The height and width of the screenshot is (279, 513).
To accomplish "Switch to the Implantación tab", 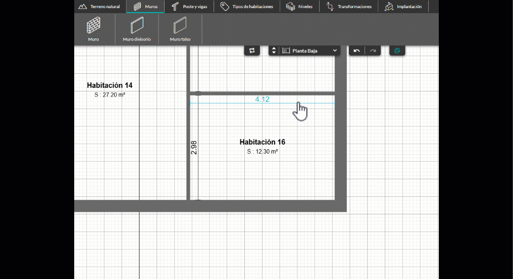I will pos(403,7).
